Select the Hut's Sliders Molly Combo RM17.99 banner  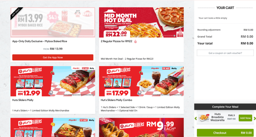(x=141, y=81)
